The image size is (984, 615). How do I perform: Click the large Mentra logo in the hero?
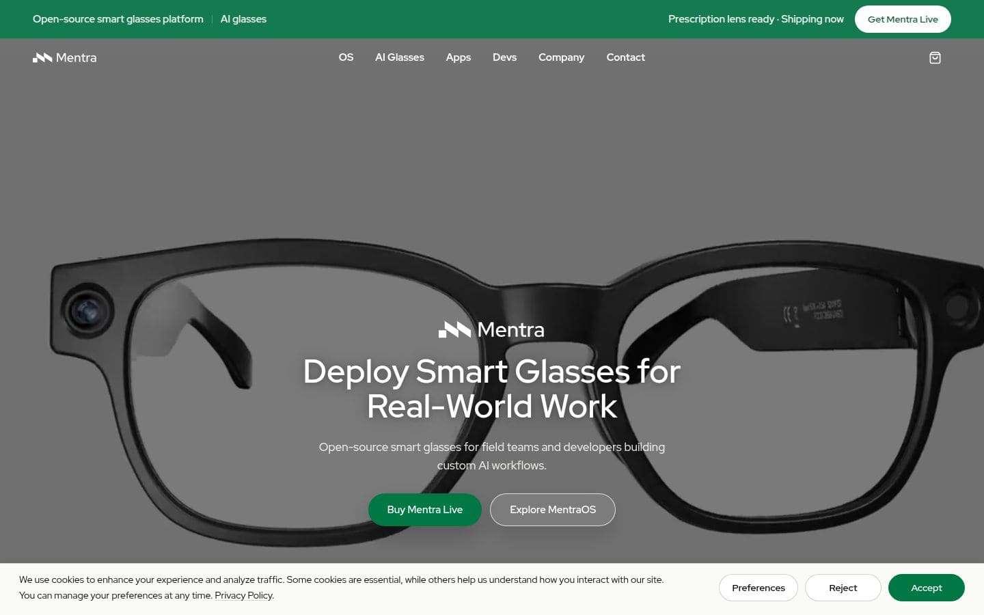[492, 329]
